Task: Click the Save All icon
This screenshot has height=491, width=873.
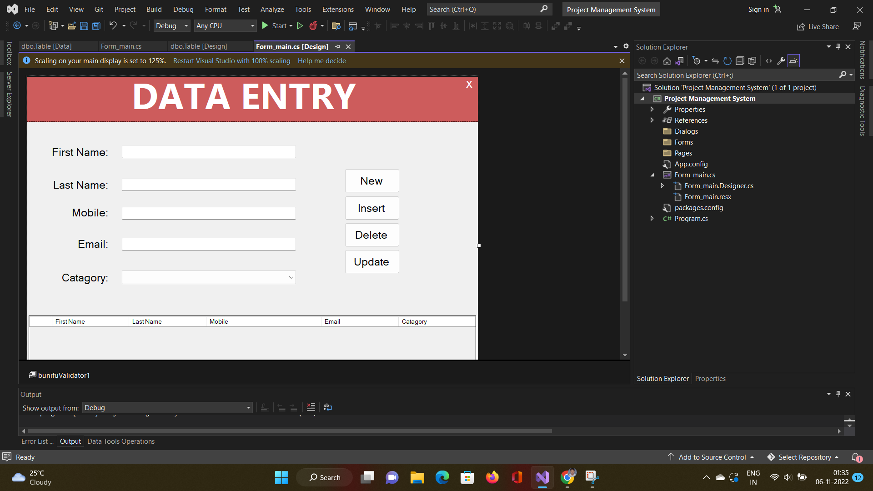Action: tap(96, 26)
